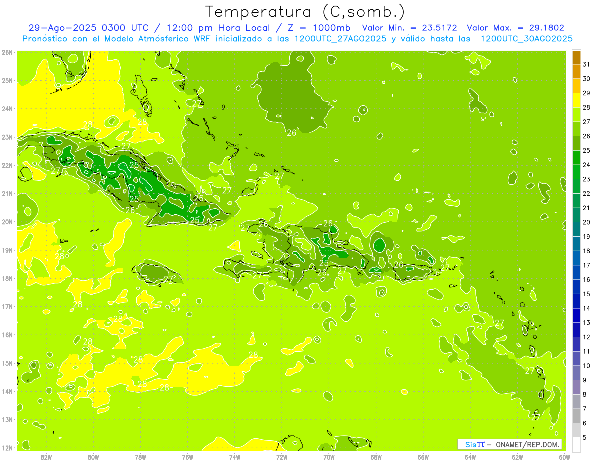
Task: Click the '24N' latitude axis label
Action: [7, 109]
